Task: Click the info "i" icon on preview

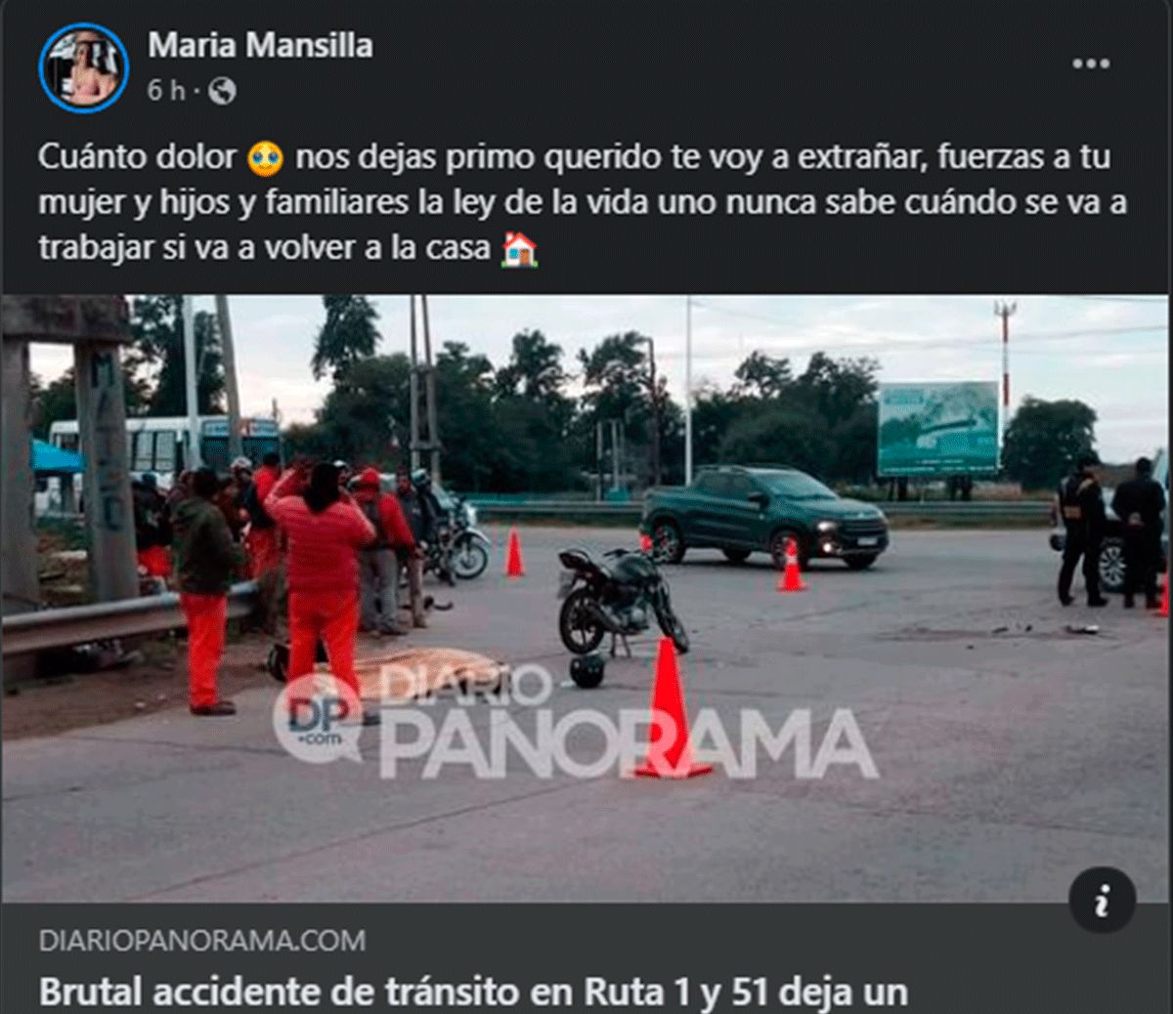Action: tap(1102, 902)
